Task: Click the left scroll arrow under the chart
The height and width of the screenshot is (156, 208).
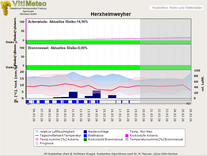Action: (x=28, y=103)
